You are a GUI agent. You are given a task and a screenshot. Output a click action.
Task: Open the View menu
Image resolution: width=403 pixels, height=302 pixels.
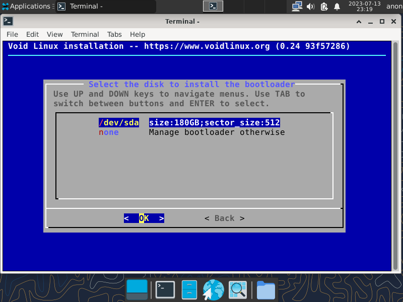click(x=54, y=34)
